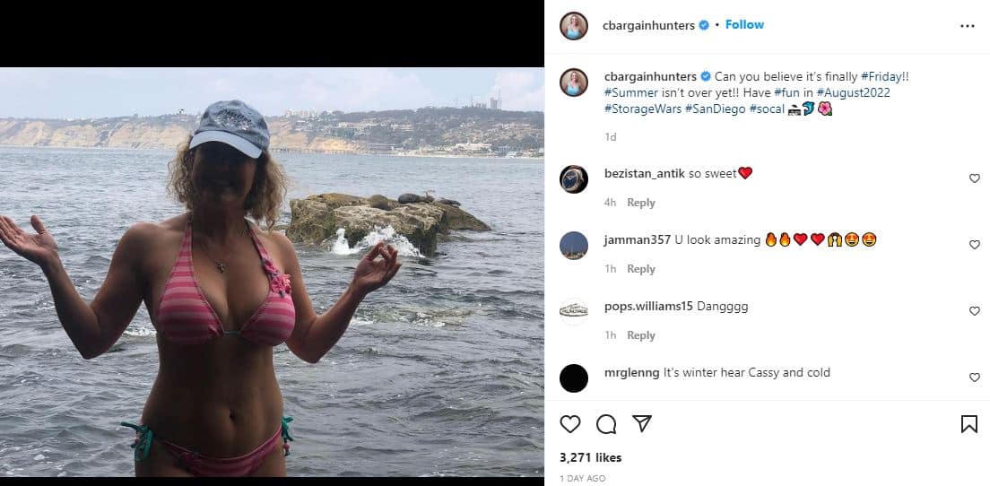This screenshot has height=486, width=990.
Task: Follow the cbargainhunters account
Action: click(x=744, y=25)
